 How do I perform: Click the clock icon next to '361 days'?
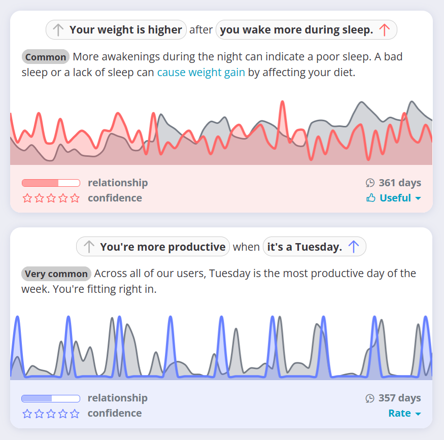[x=370, y=182]
